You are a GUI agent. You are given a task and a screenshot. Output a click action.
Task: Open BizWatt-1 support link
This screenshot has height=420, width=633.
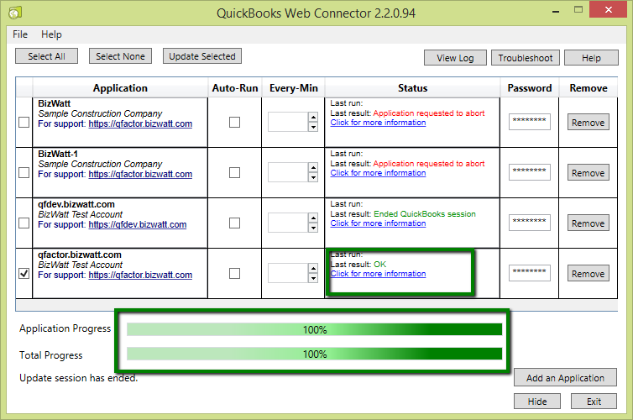[x=140, y=174]
